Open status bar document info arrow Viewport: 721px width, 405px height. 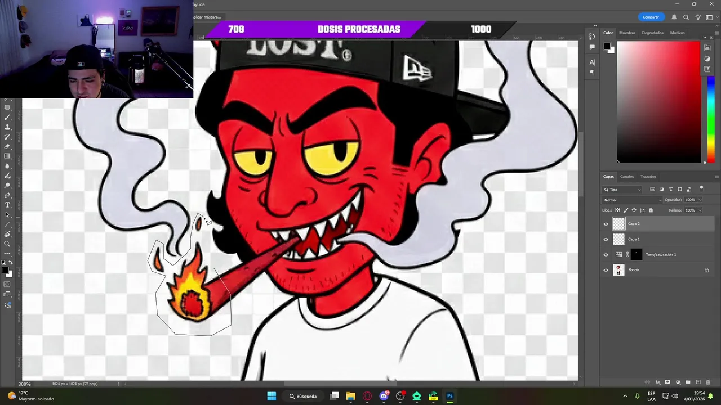(x=118, y=384)
